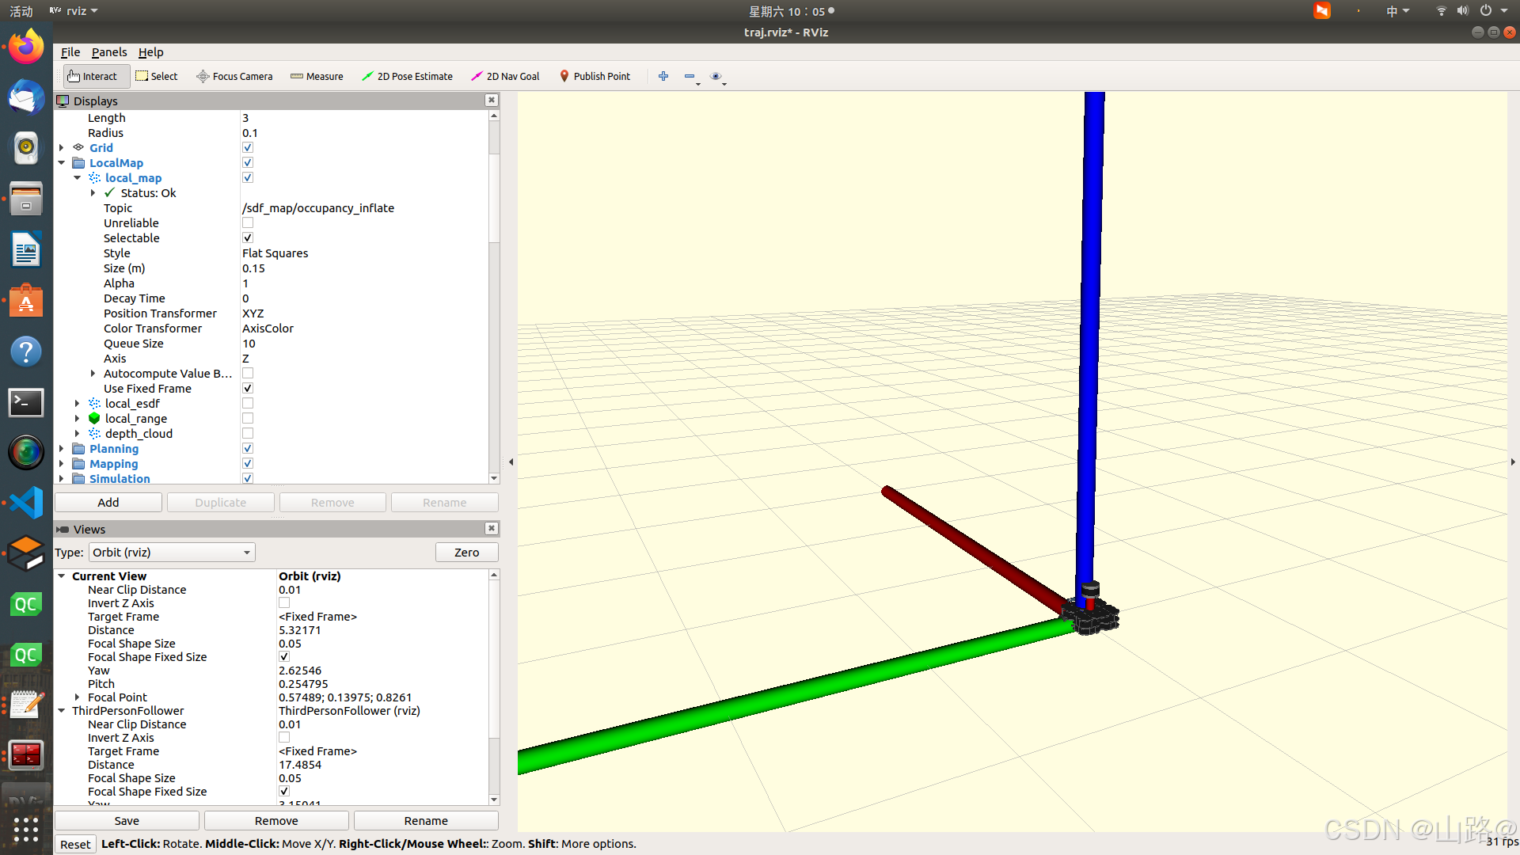Viewport: 1520px width, 855px height.
Task: Open the Panels menu
Action: (x=108, y=51)
